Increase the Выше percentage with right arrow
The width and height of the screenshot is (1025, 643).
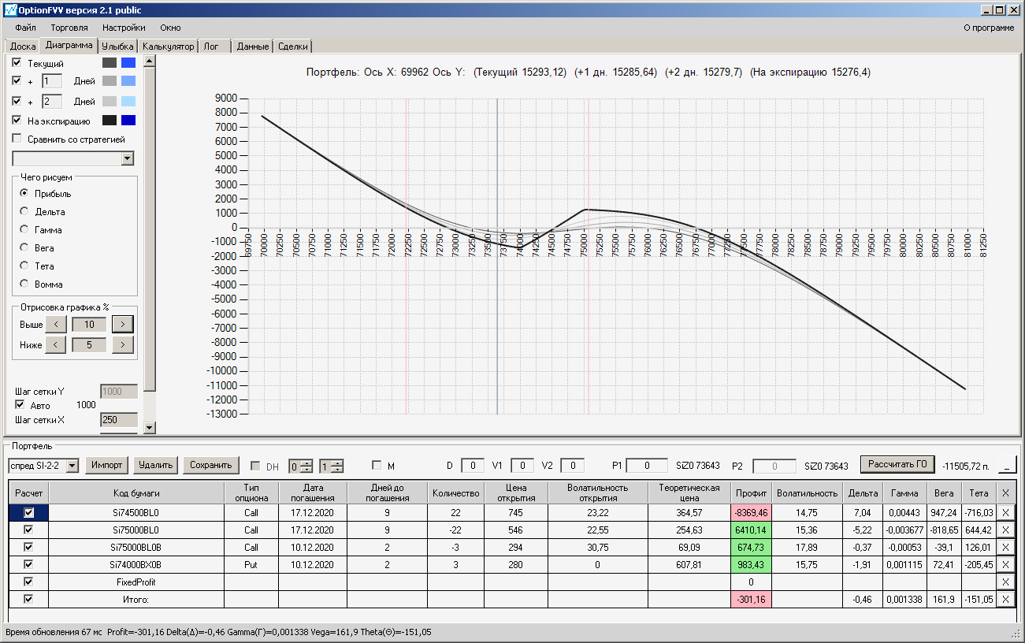[x=122, y=324]
